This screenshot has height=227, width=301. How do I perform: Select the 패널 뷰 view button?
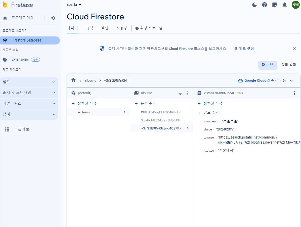click(x=267, y=65)
